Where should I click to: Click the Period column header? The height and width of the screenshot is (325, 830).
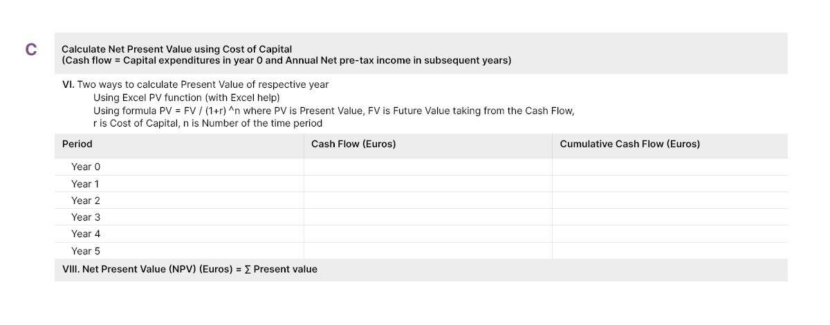(x=77, y=145)
